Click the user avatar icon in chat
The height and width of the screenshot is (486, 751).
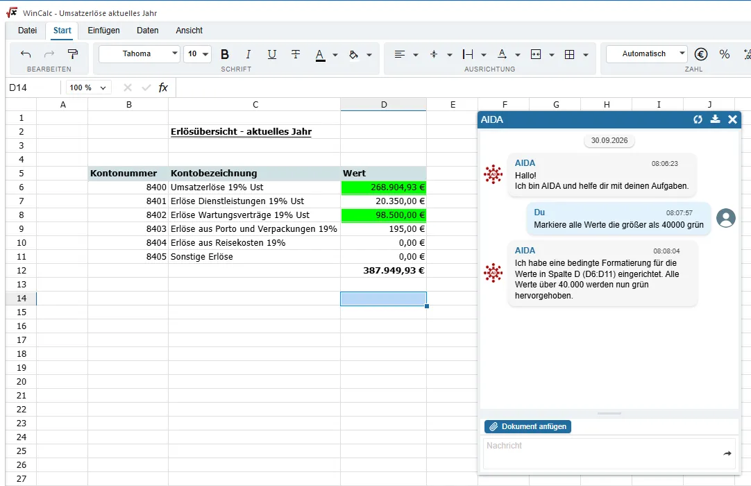[725, 217]
